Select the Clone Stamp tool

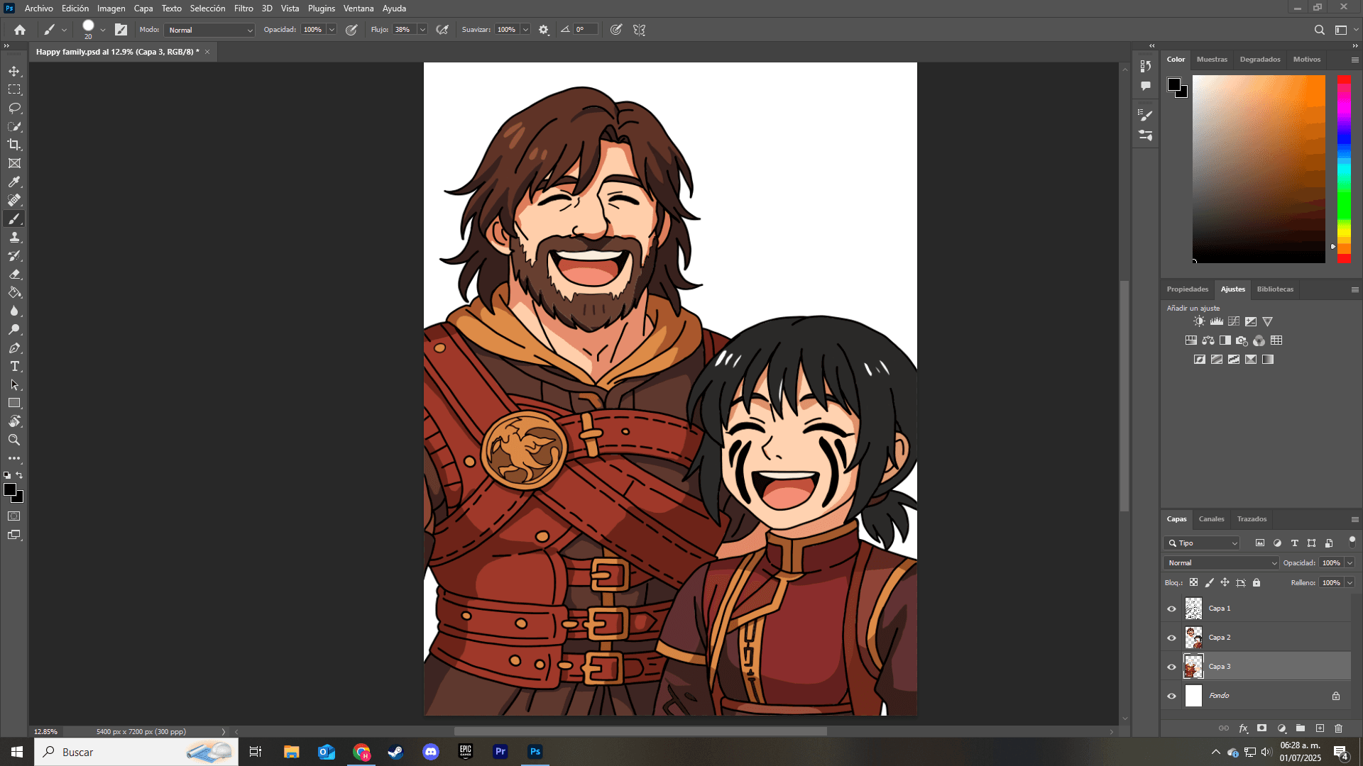point(14,237)
